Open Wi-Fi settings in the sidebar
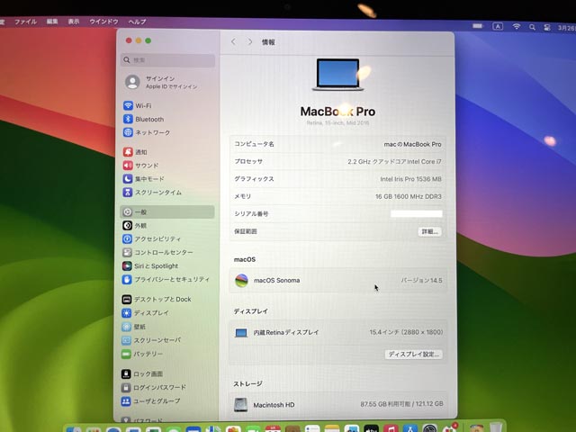Viewport: 576px width, 432px height. [143, 105]
